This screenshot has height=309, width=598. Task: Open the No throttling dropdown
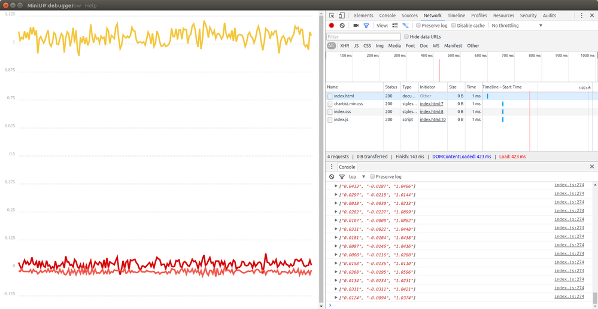[x=517, y=26]
